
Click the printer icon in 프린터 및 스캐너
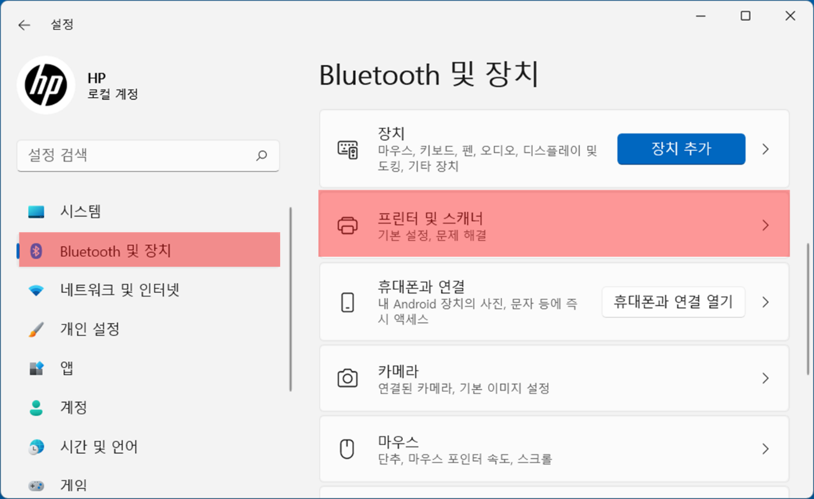point(348,225)
